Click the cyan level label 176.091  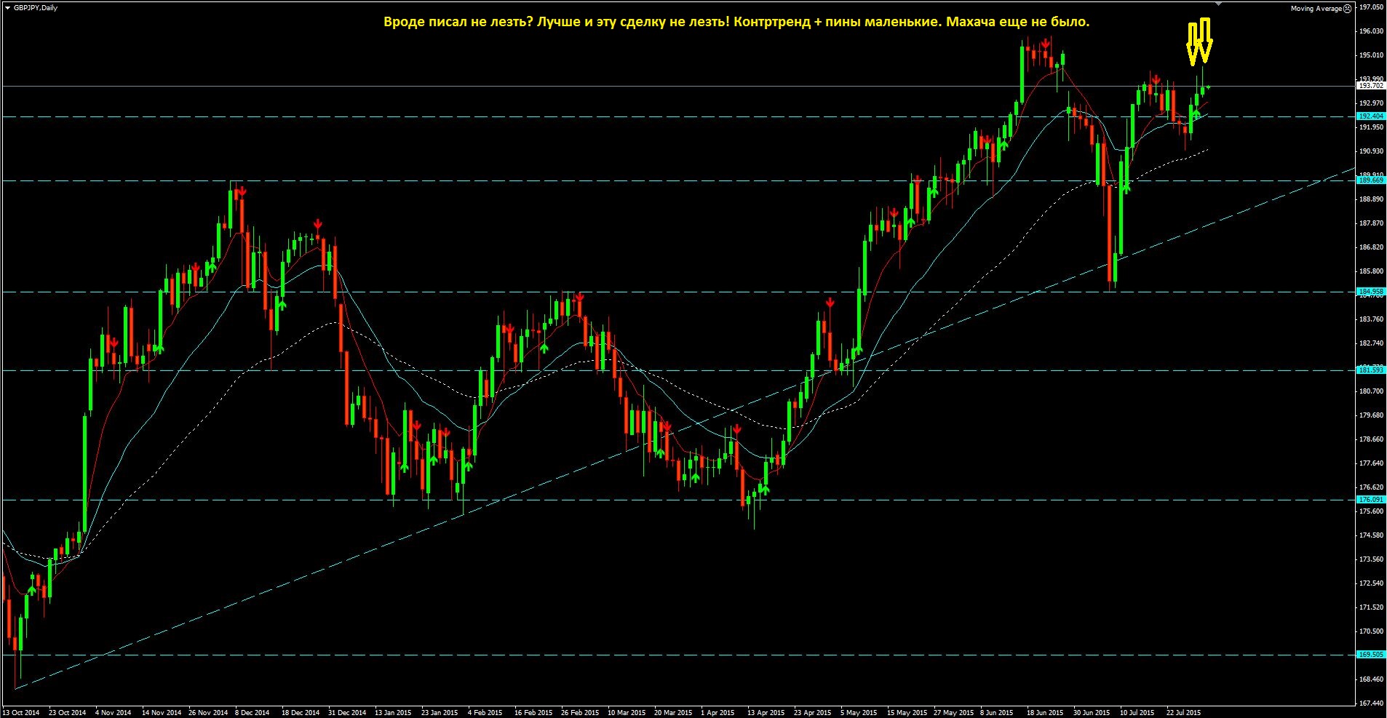click(1371, 500)
